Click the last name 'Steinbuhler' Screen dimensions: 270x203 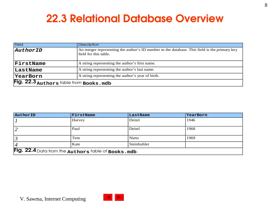[x=139, y=144]
